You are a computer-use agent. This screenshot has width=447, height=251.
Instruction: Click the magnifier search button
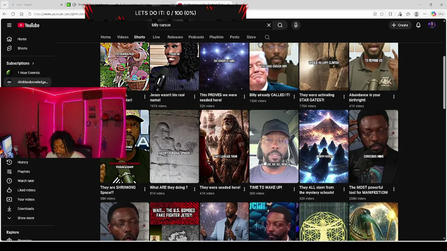(x=280, y=25)
